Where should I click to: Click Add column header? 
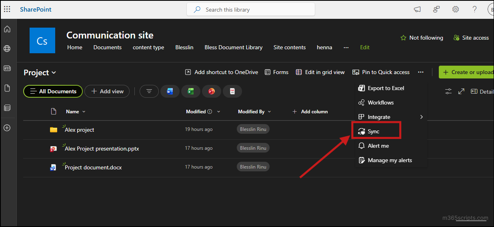tap(310, 112)
